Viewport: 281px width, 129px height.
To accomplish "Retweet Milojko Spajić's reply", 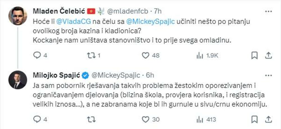I will (x=90, y=119).
